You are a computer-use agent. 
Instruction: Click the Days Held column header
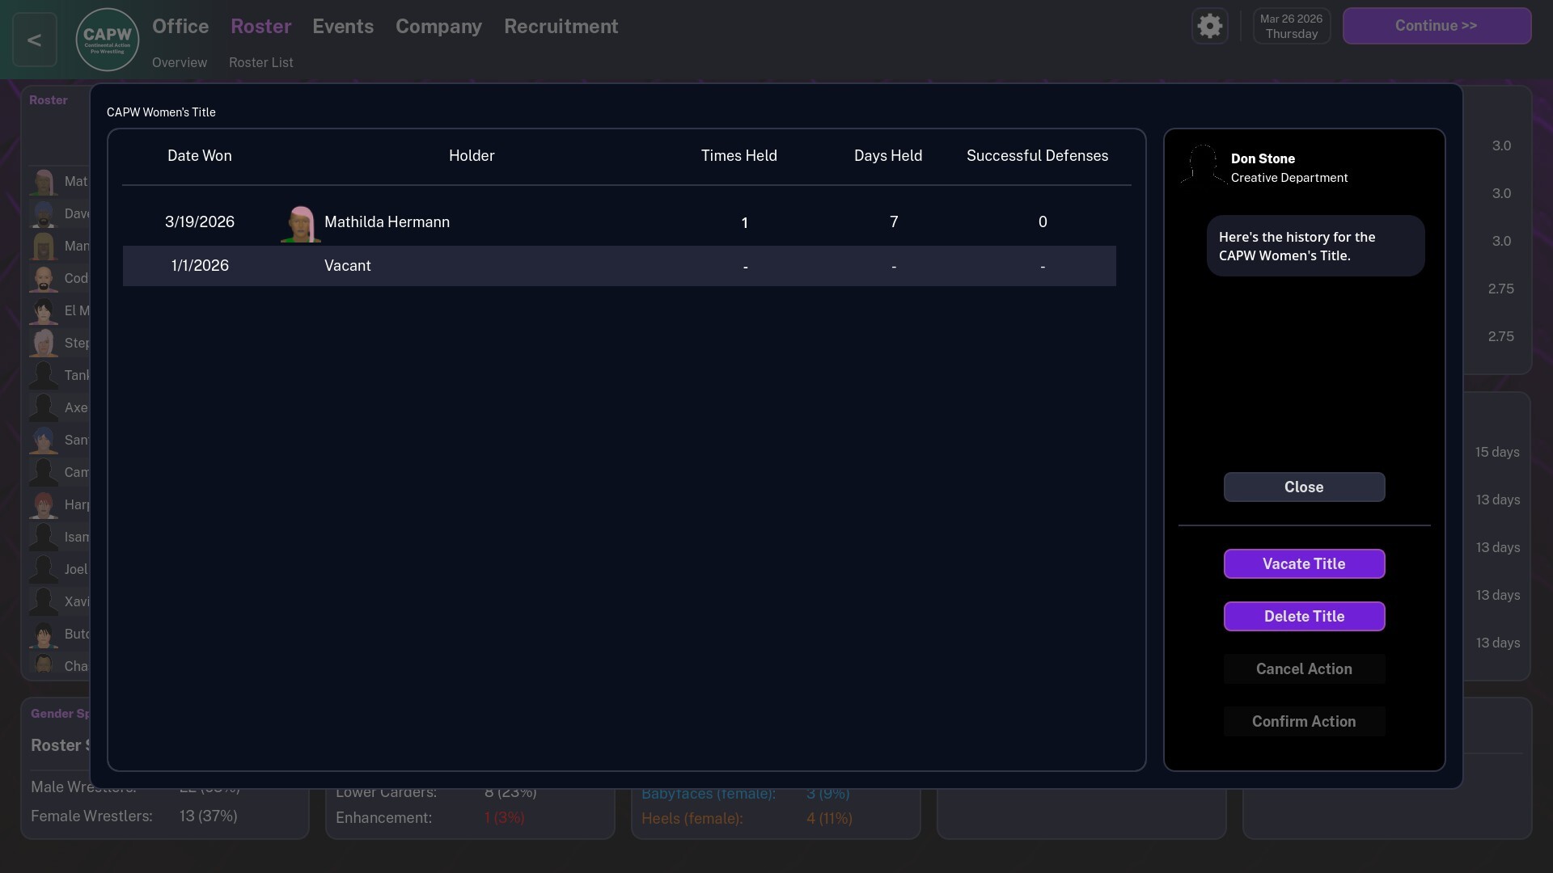click(888, 156)
